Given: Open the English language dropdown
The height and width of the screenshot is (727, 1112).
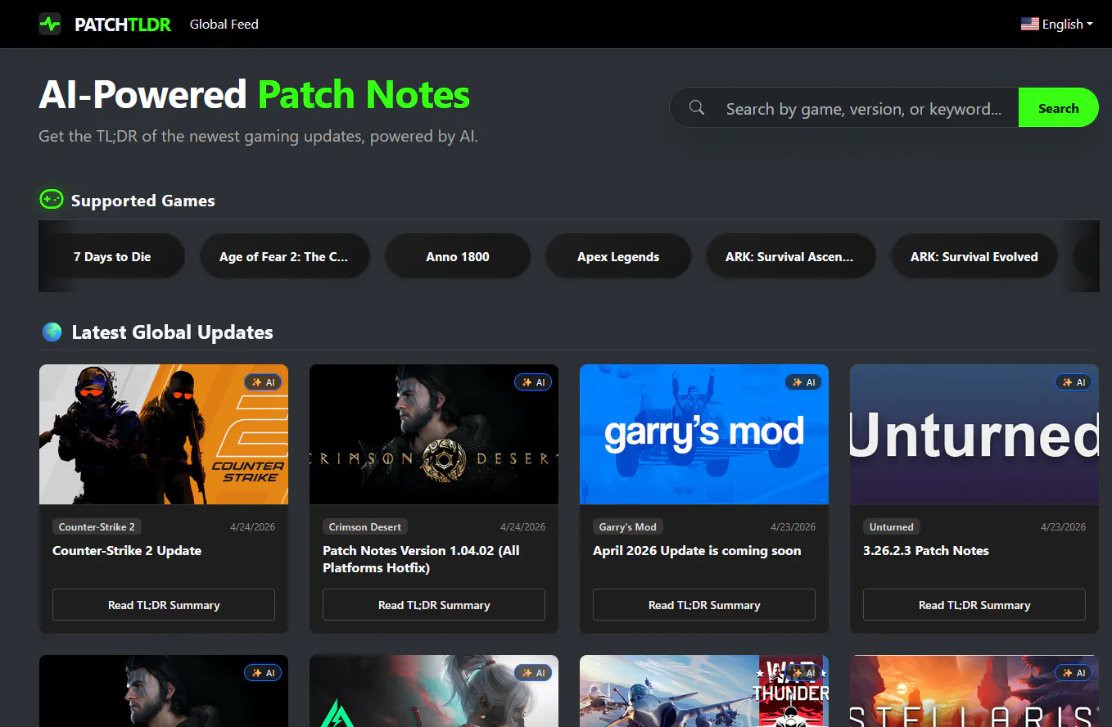Looking at the screenshot, I should 1057,25.
